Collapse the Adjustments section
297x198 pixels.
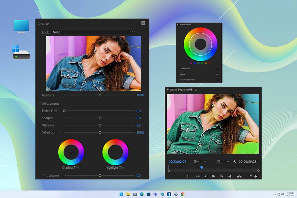[39, 103]
